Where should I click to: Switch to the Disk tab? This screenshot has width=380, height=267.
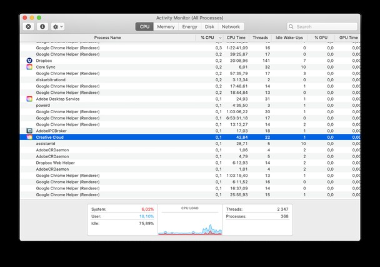[x=209, y=26]
